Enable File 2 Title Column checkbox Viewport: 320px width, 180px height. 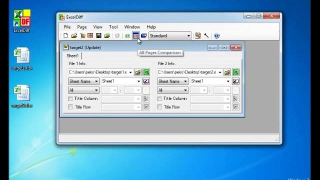pos(159,99)
